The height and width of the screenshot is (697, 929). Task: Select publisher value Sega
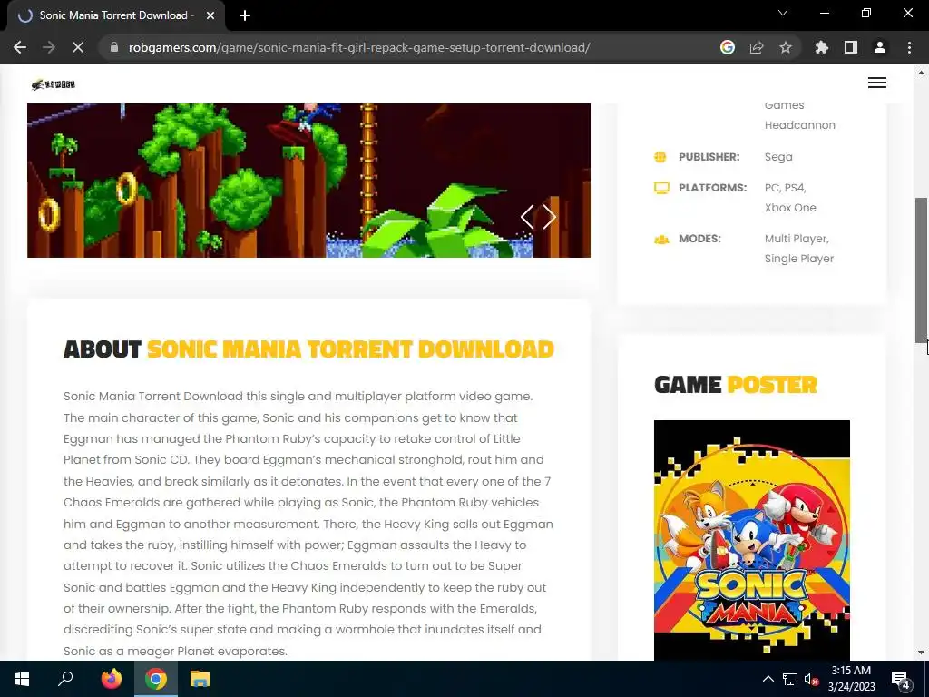[777, 157]
